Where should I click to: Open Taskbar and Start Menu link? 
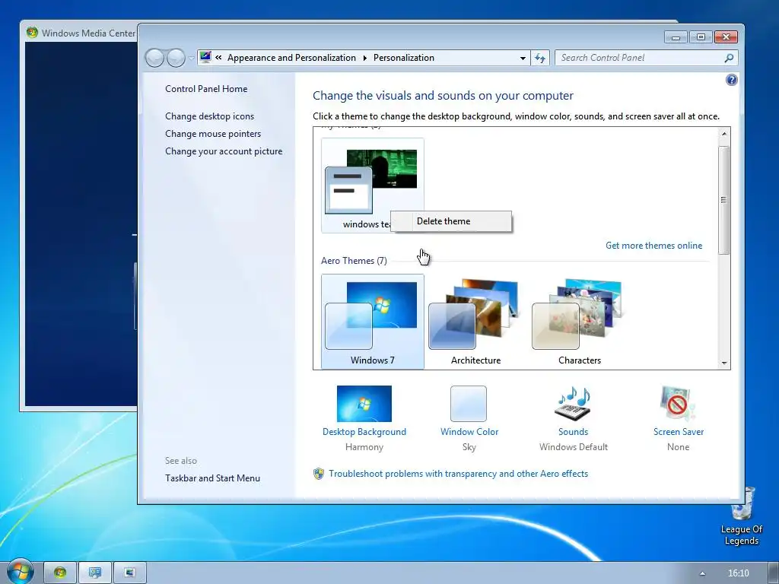coord(213,478)
